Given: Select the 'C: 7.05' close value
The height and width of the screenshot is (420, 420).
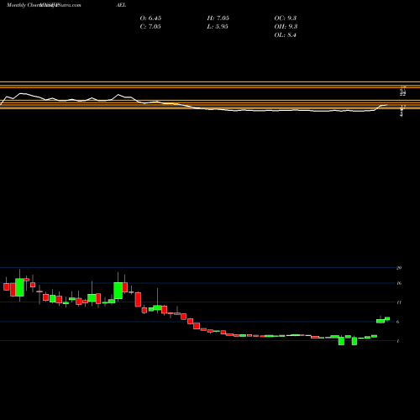Looking at the screenshot, I should click(150, 27).
